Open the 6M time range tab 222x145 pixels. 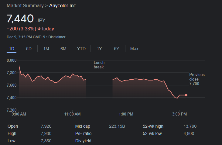click(x=63, y=49)
